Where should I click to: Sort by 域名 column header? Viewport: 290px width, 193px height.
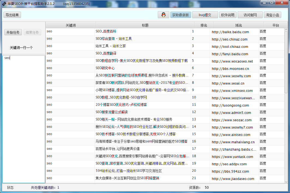pyautogui.click(x=238, y=25)
